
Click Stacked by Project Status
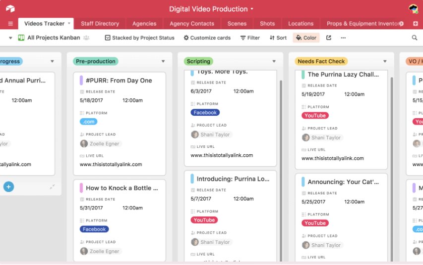click(x=140, y=38)
